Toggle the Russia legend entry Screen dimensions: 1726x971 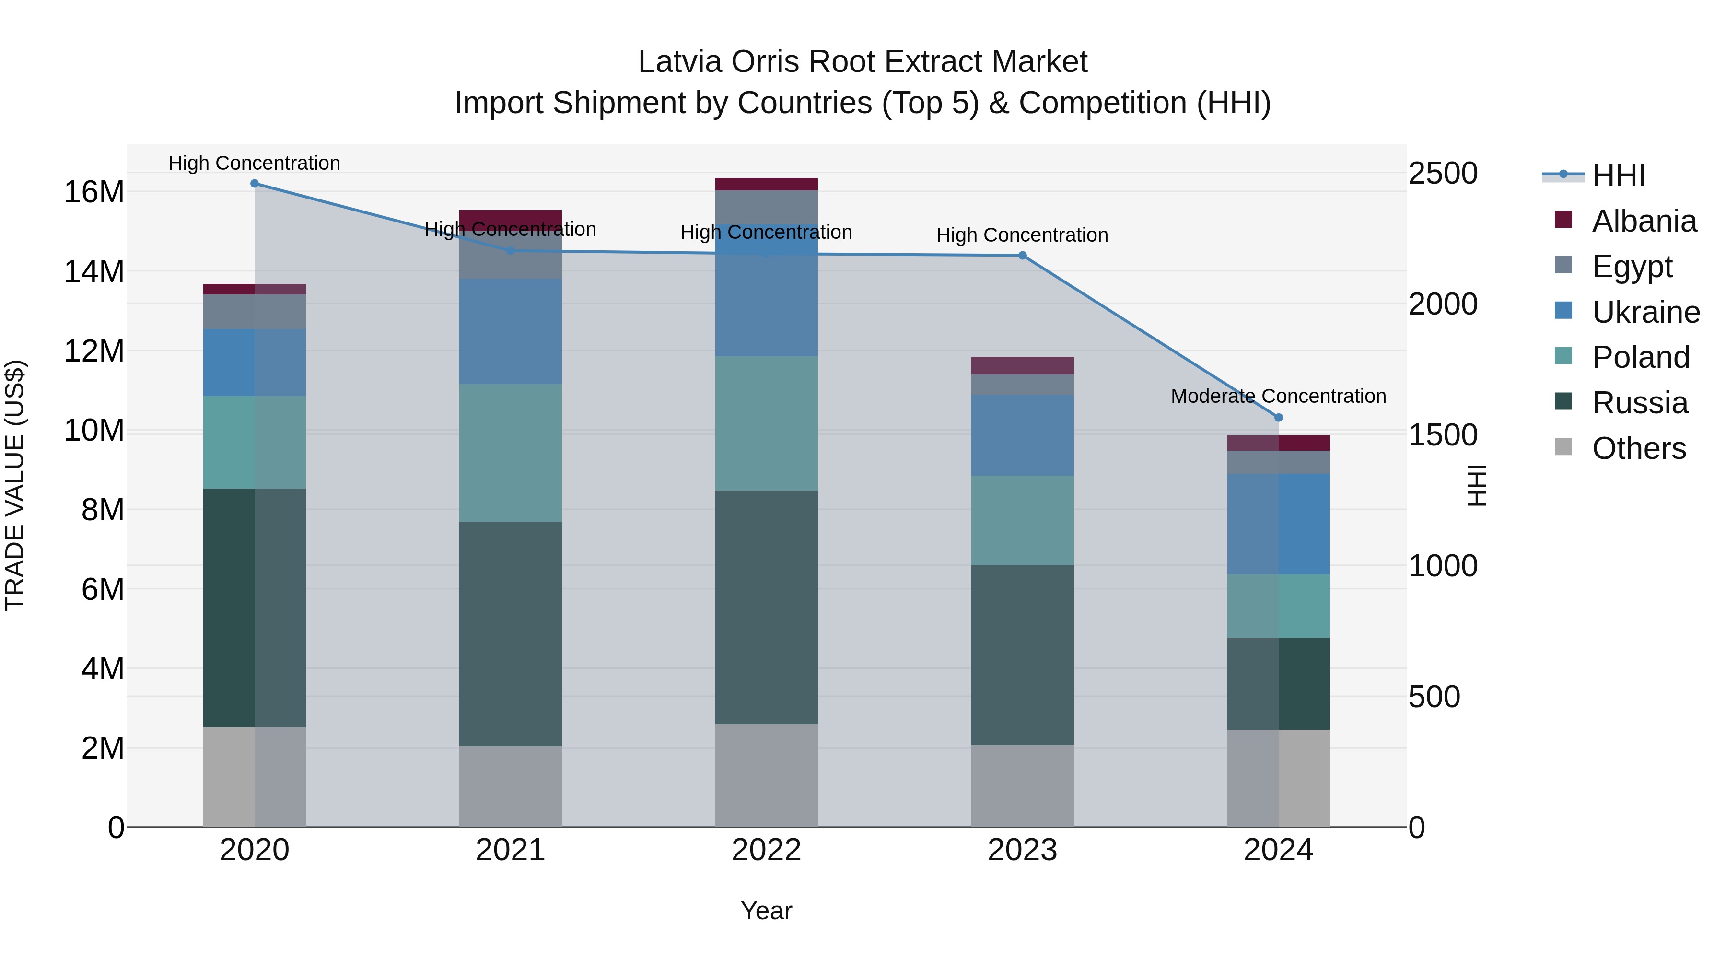[x=1621, y=403]
